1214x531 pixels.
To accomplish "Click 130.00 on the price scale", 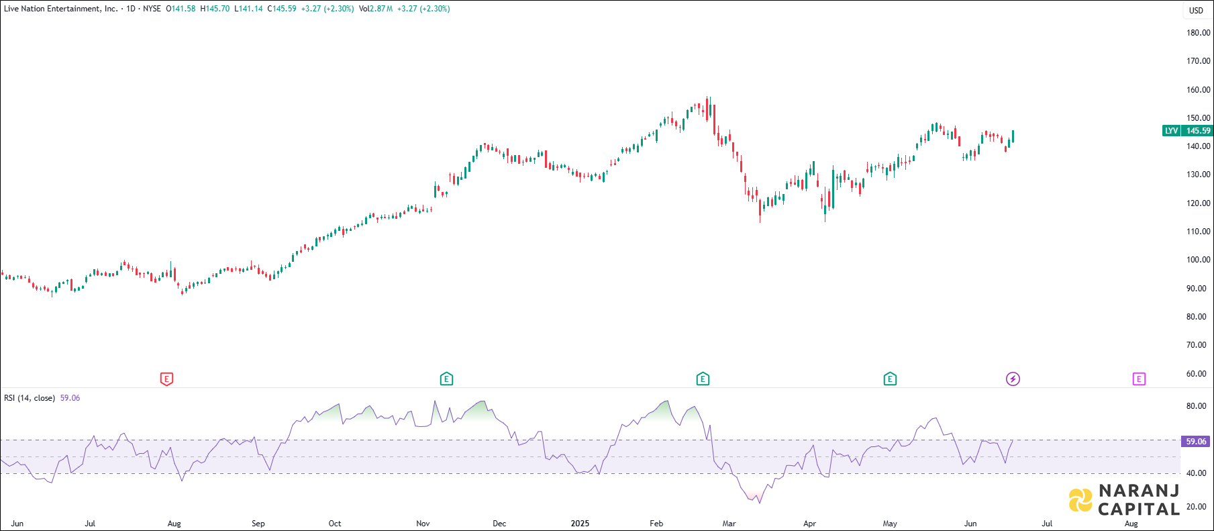I will [x=1199, y=175].
